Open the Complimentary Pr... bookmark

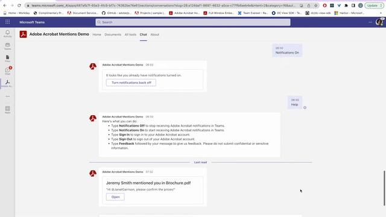pyautogui.click(x=49, y=13)
